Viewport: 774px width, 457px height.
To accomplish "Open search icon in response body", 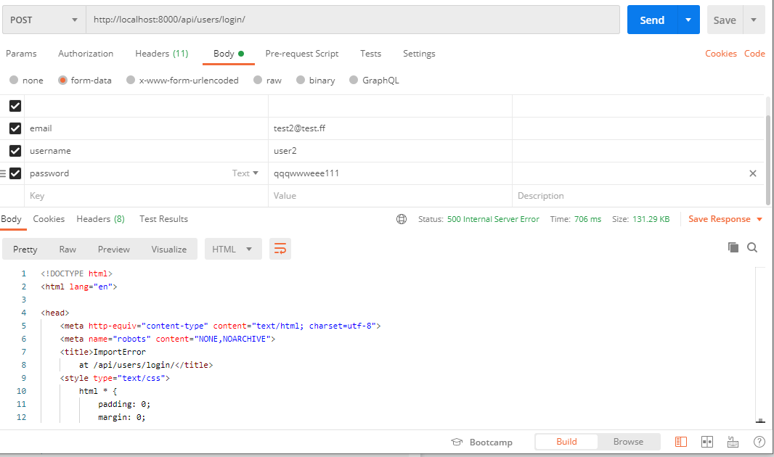I will click(752, 247).
